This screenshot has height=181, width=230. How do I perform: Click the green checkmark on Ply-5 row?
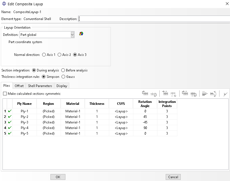10,133
